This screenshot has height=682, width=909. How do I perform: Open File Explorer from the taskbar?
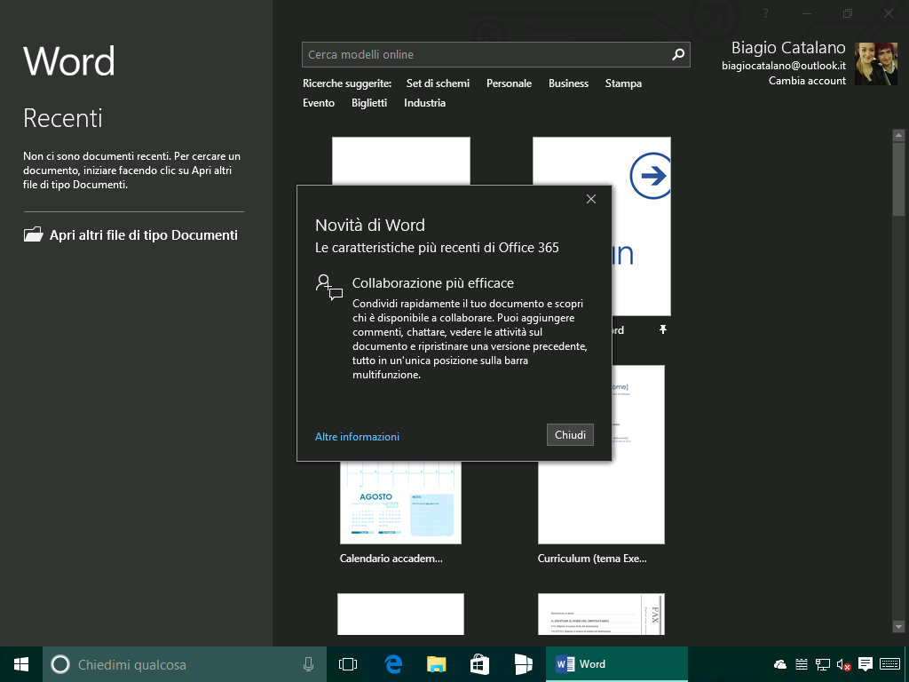click(437, 664)
